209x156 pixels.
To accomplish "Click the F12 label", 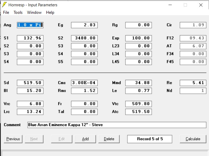I will 170,38.
